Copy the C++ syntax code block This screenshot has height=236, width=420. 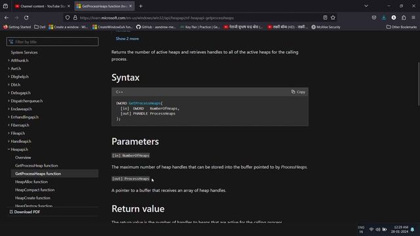[x=298, y=92]
